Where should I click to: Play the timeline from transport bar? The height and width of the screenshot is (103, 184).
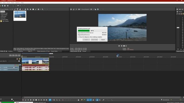click(x=31, y=100)
